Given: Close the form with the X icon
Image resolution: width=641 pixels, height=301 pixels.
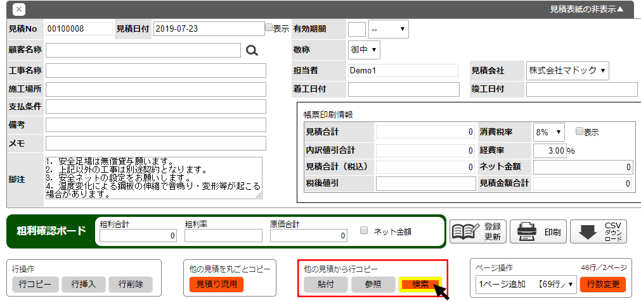Looking at the screenshot, I should tap(19, 9).
